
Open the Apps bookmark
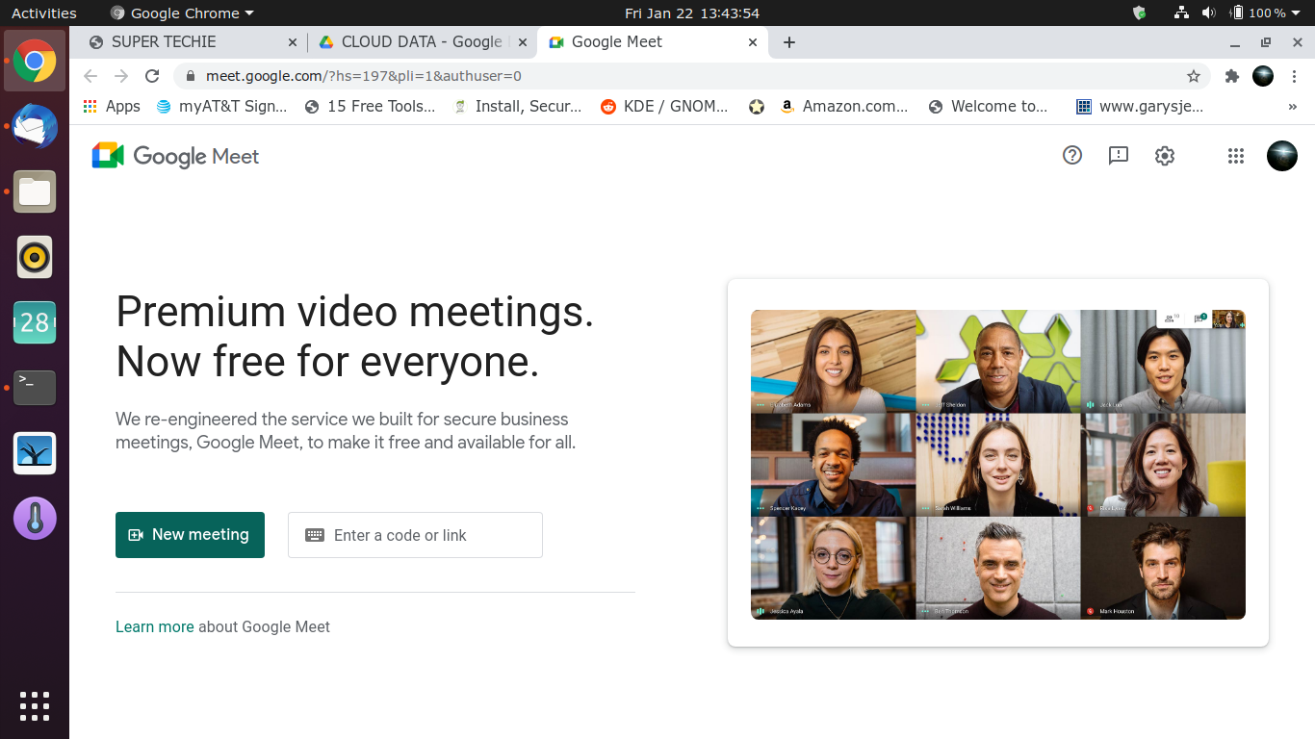click(112, 107)
